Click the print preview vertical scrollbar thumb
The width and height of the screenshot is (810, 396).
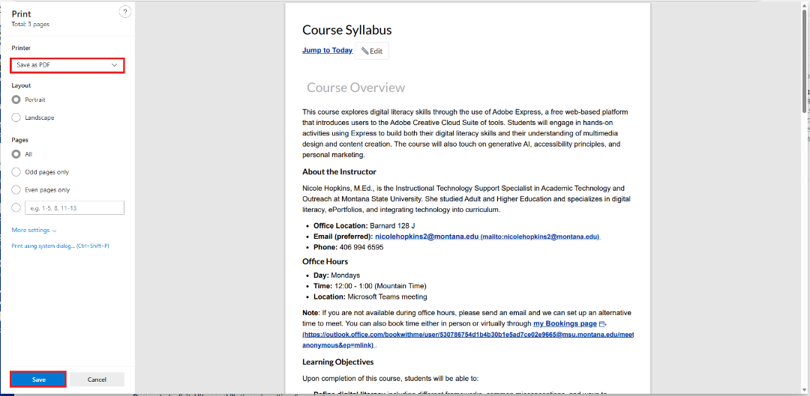coord(805,60)
